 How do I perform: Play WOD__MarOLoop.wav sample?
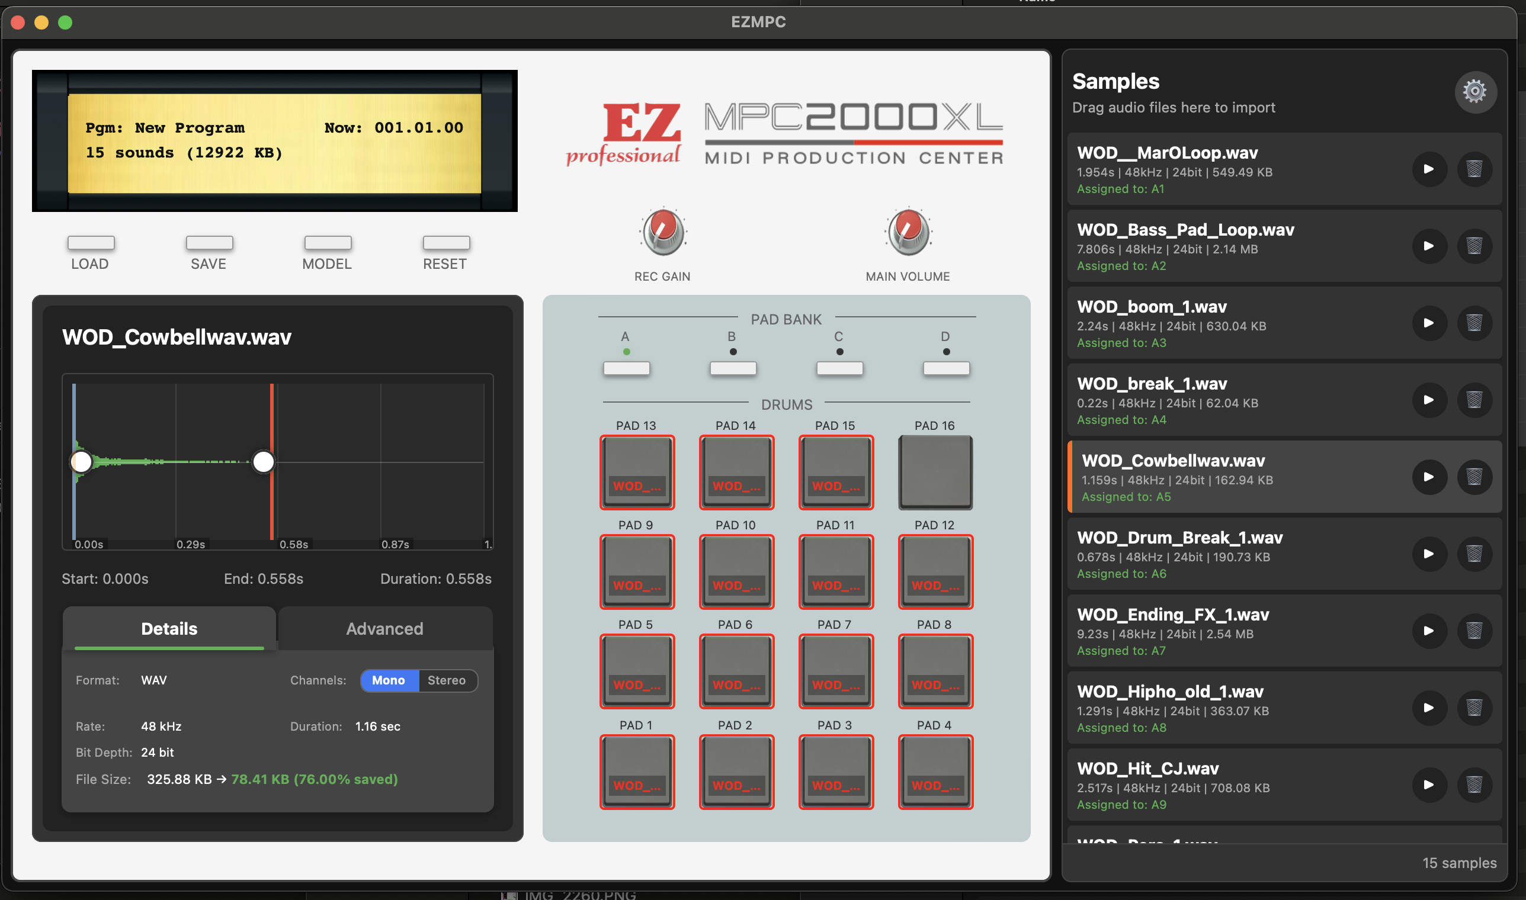1429,169
